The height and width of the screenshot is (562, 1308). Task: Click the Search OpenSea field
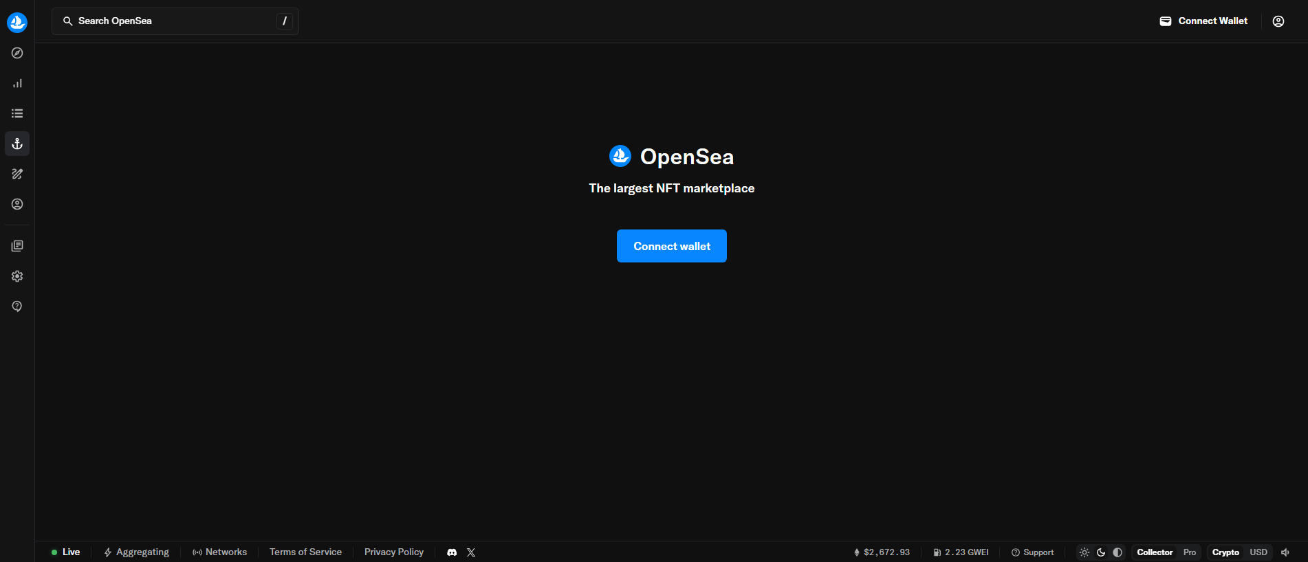[x=175, y=21]
